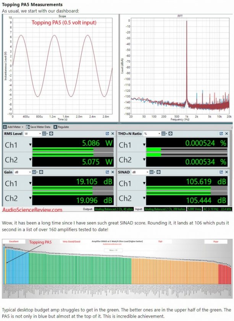Viewport: 234px width, 321px height.
Task: Close the SINAD meter
Action: (x=227, y=172)
